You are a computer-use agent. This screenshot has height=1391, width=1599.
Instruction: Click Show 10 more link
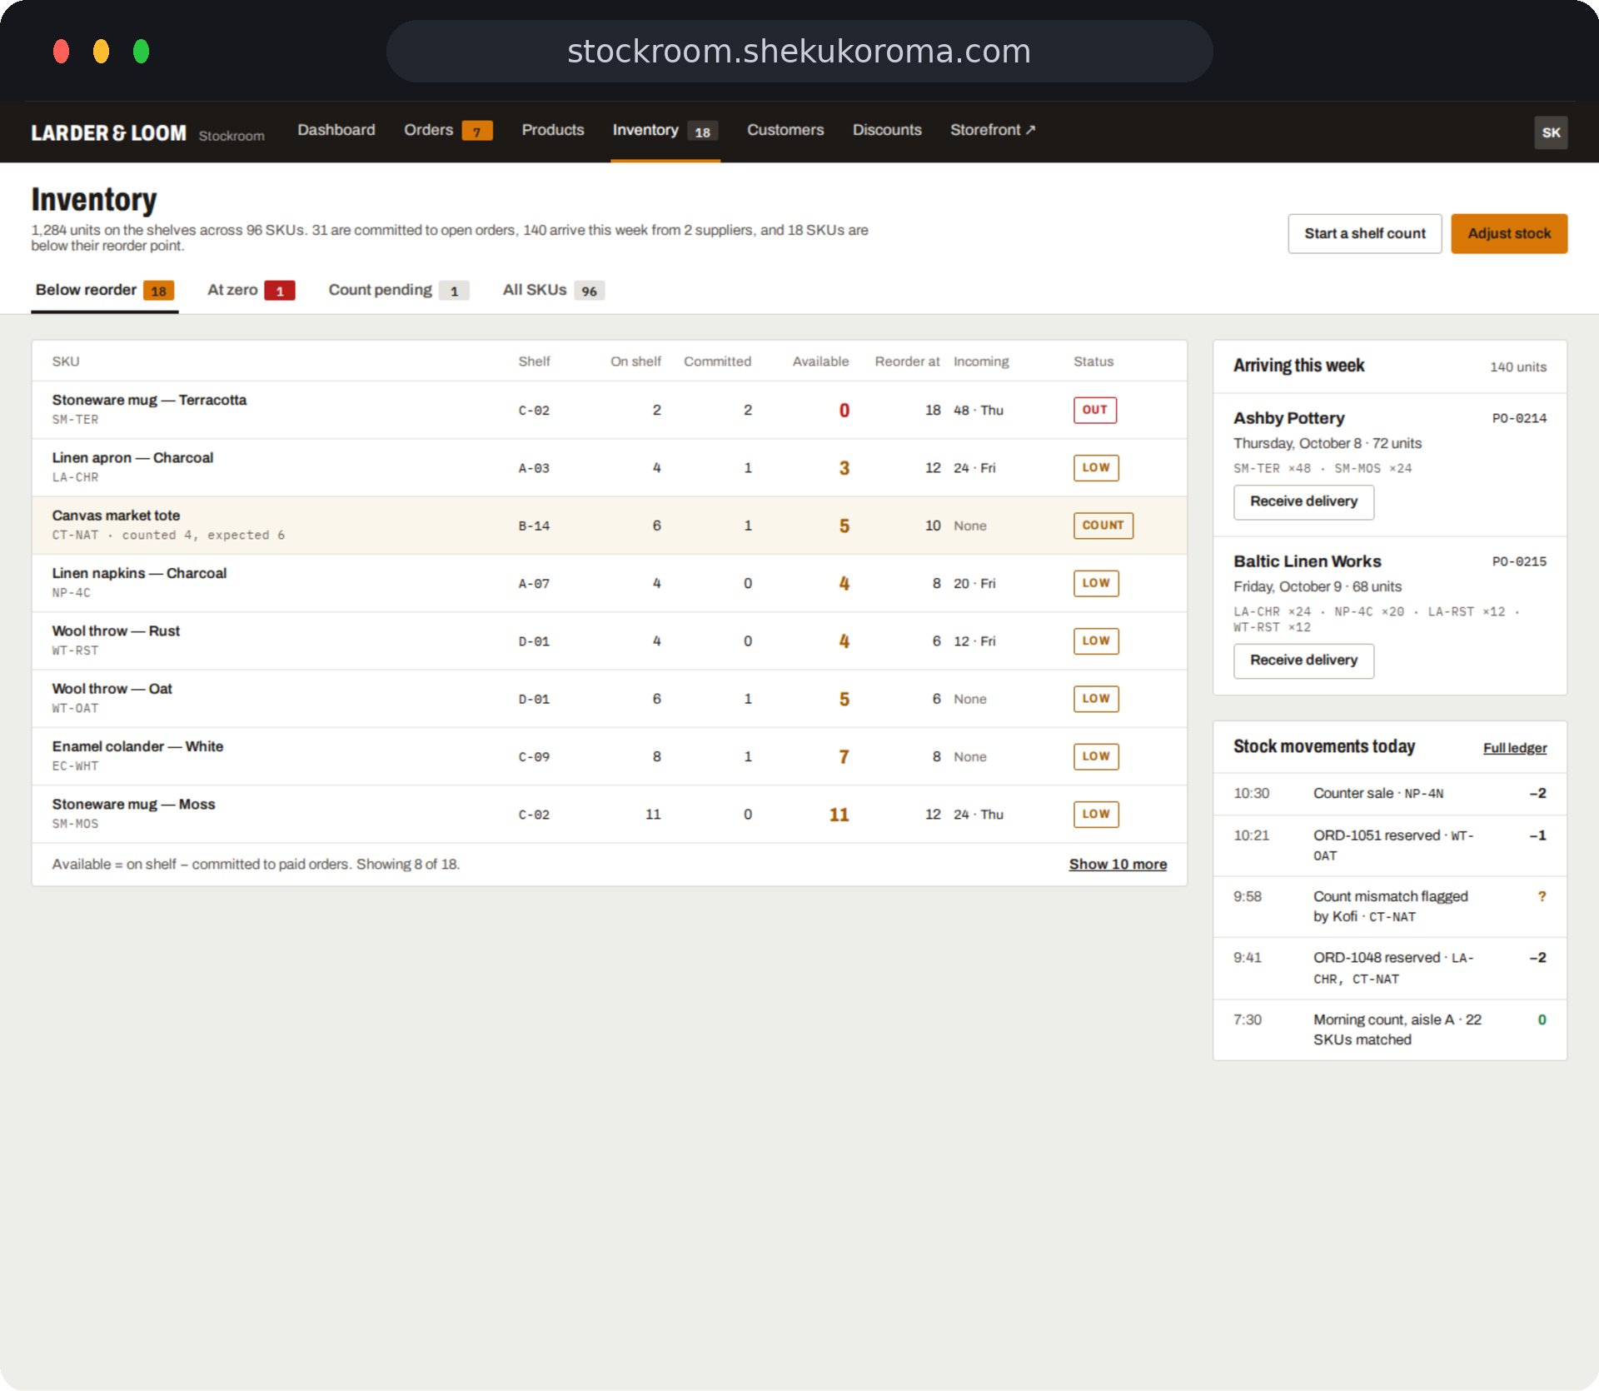pos(1118,865)
